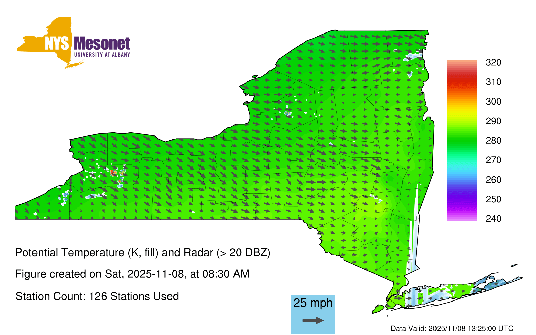The image size is (536, 335).
Task: Click the Figure created on date line
Action: coord(132,274)
